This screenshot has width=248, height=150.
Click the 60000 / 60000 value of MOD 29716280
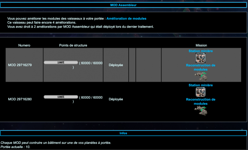[x=92, y=98]
